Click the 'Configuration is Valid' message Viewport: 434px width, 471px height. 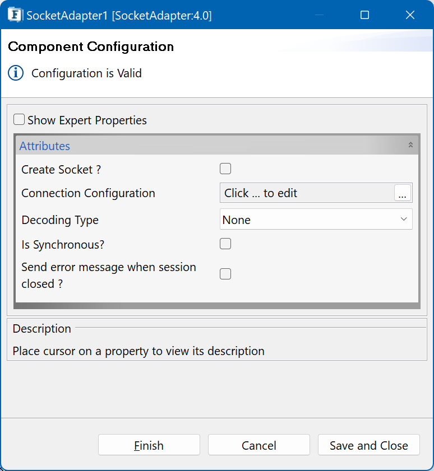(86, 73)
